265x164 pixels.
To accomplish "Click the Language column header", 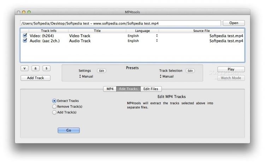I will [142, 31].
